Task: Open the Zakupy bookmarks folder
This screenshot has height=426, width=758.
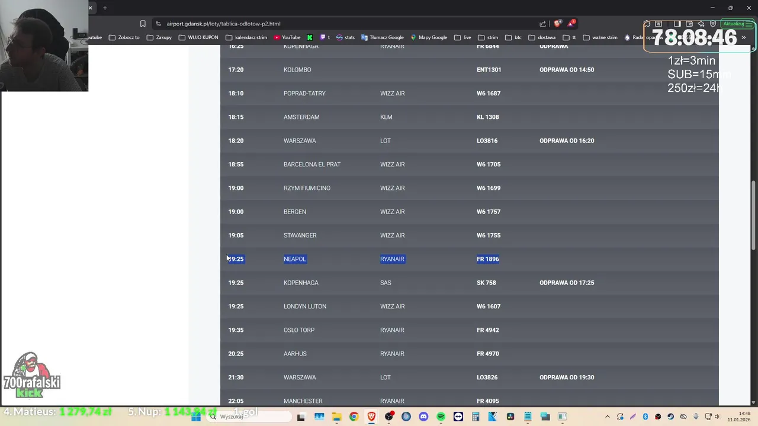Action: click(x=159, y=37)
